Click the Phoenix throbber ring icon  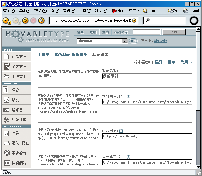tap(194, 21)
